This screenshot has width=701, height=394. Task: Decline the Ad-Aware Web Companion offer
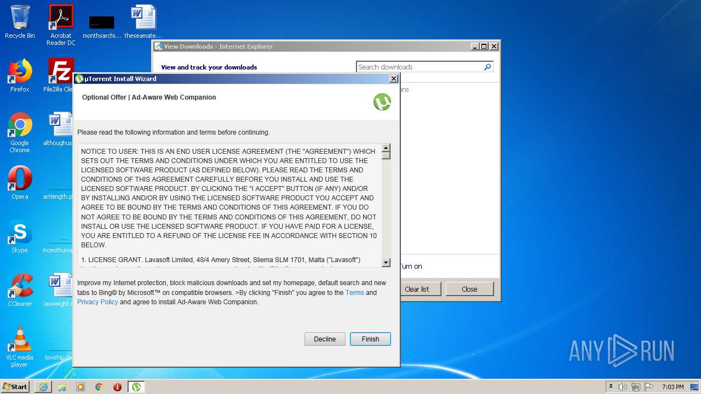(325, 339)
